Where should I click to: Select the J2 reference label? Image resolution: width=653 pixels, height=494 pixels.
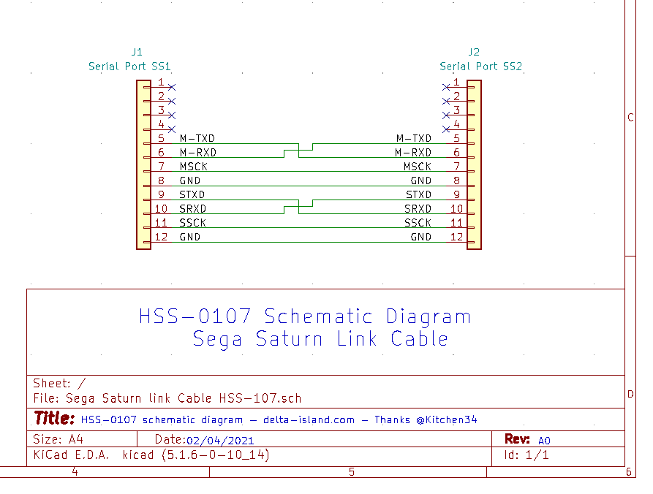[475, 52]
